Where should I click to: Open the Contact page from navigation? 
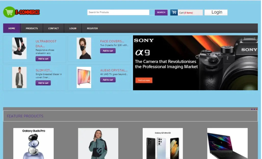(x=54, y=28)
